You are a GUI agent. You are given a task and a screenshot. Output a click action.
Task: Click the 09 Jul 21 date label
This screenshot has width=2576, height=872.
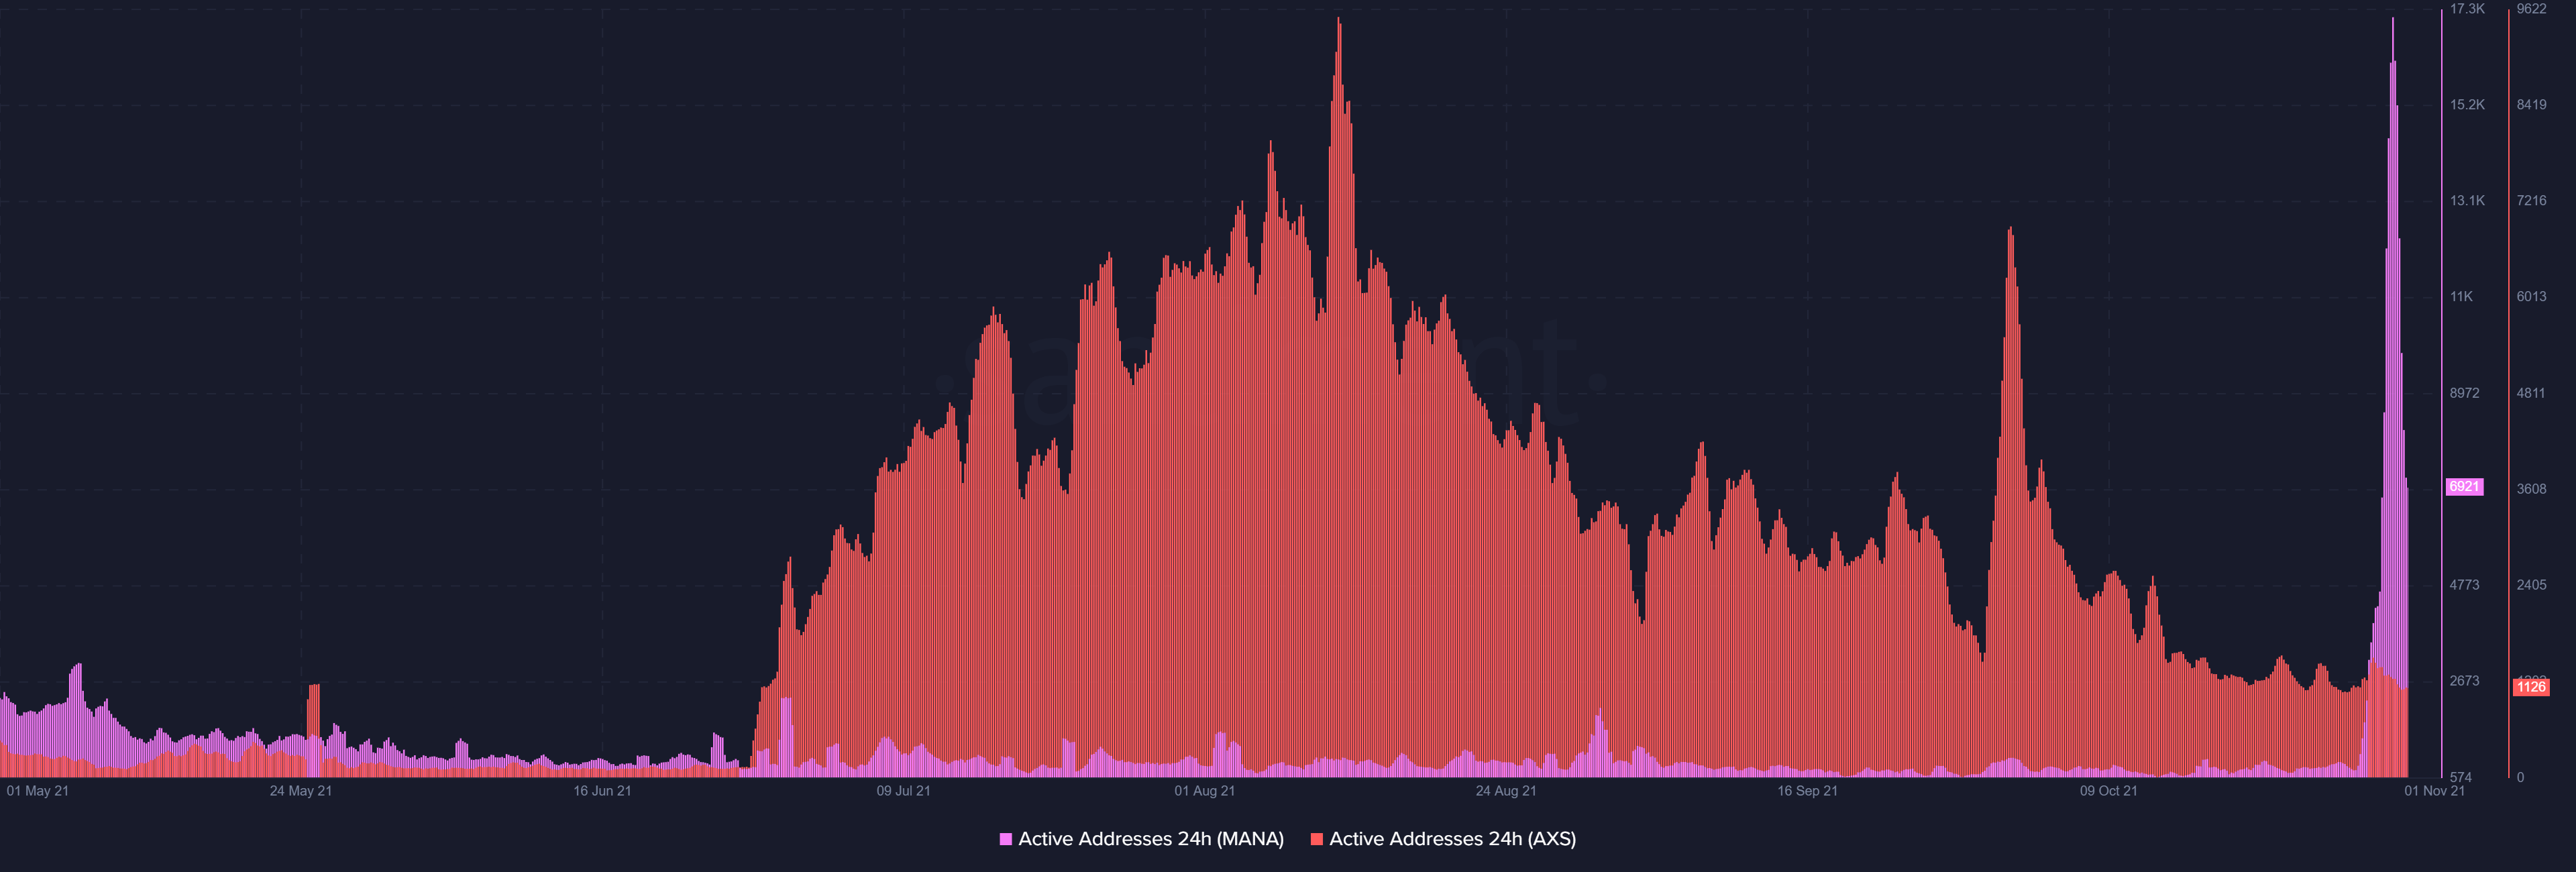point(904,791)
